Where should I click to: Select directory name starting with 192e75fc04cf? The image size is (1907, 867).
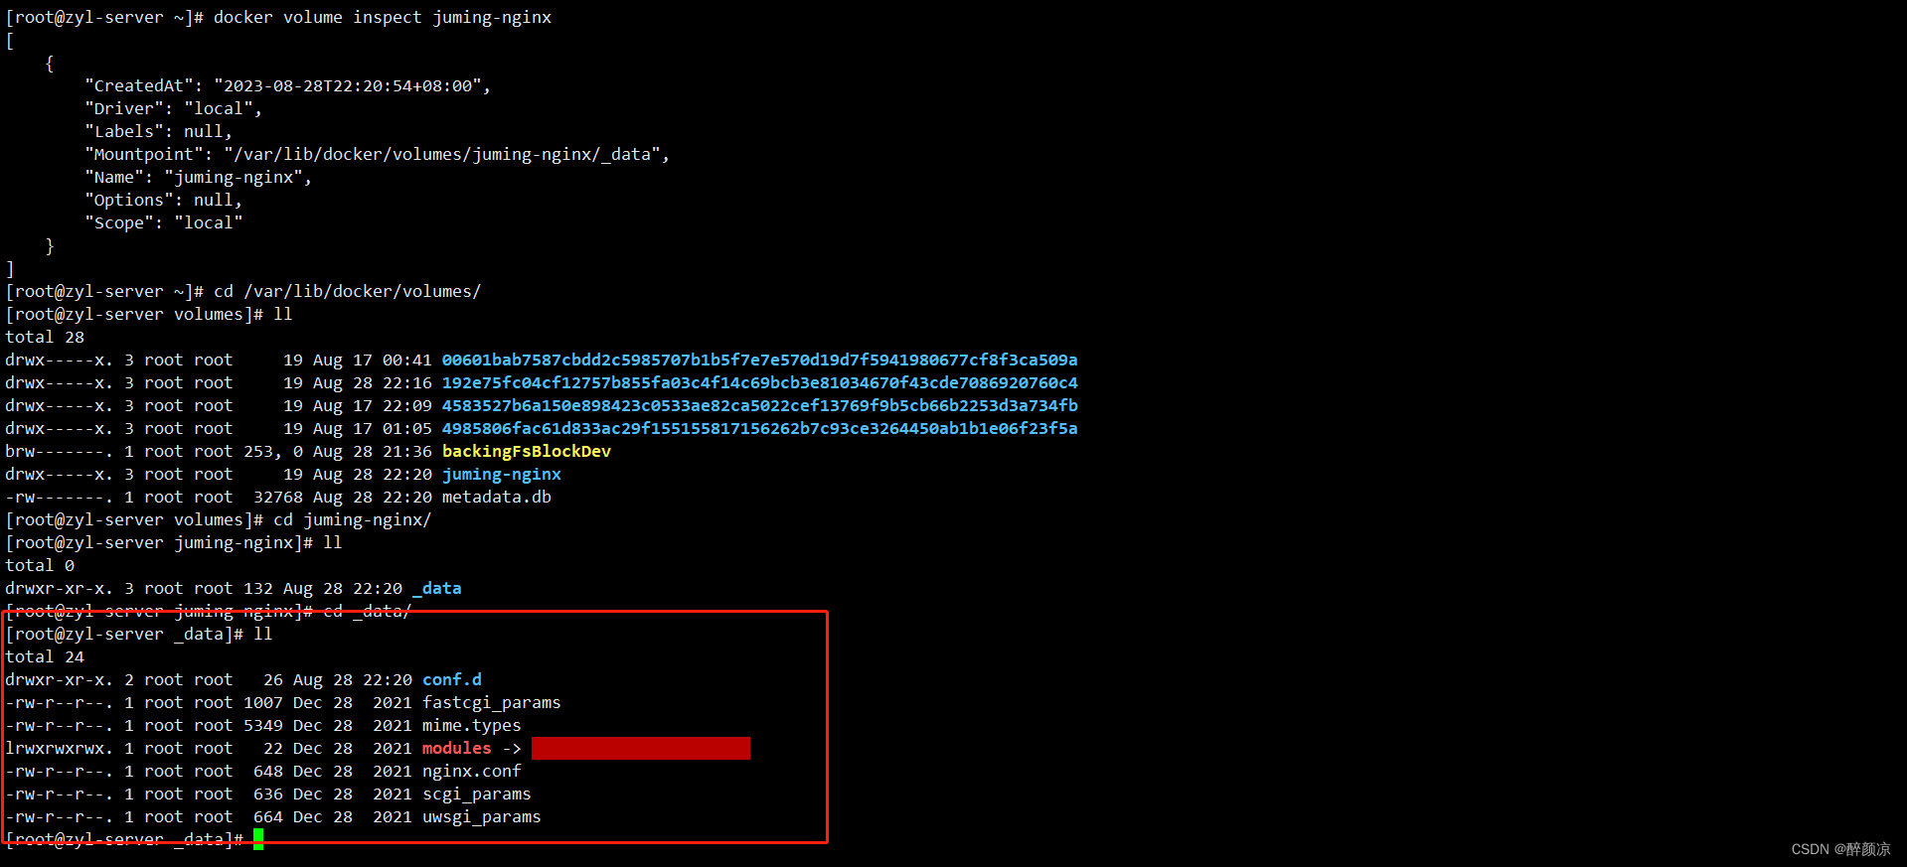pos(759,382)
